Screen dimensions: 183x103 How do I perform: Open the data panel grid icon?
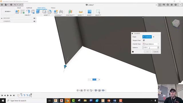click(2, 5)
